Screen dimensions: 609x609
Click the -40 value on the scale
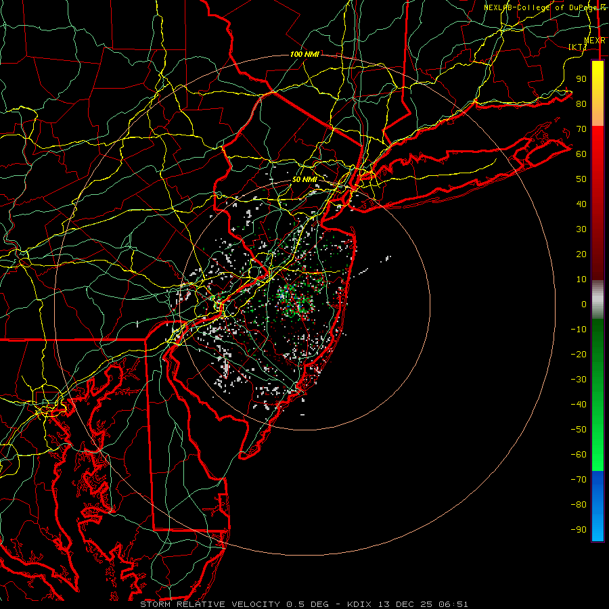(x=579, y=405)
